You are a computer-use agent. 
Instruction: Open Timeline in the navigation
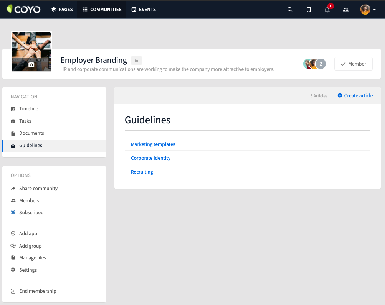(54, 108)
